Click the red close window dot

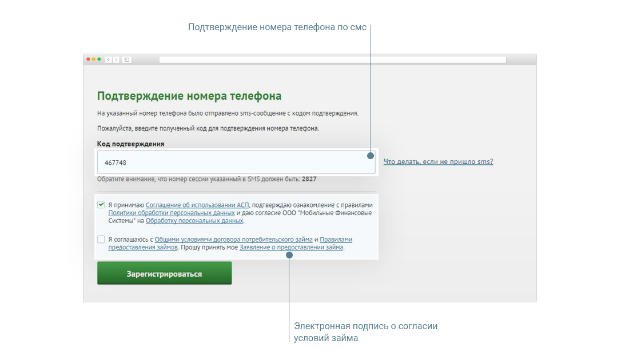pos(88,59)
